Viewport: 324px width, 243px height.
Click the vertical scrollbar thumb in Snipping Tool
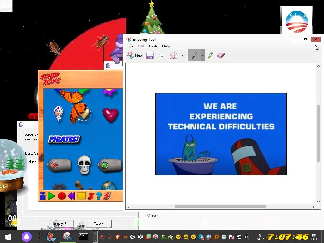point(318,133)
